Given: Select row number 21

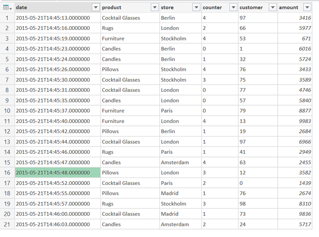Looking at the screenshot, I should [7, 224].
